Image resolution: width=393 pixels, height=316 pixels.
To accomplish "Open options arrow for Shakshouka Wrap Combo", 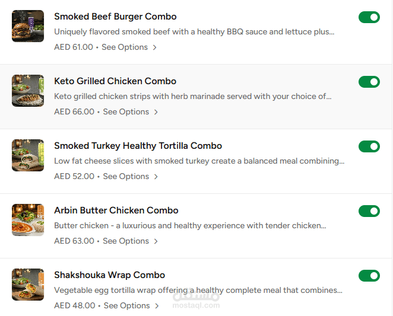I will pyautogui.click(x=157, y=306).
